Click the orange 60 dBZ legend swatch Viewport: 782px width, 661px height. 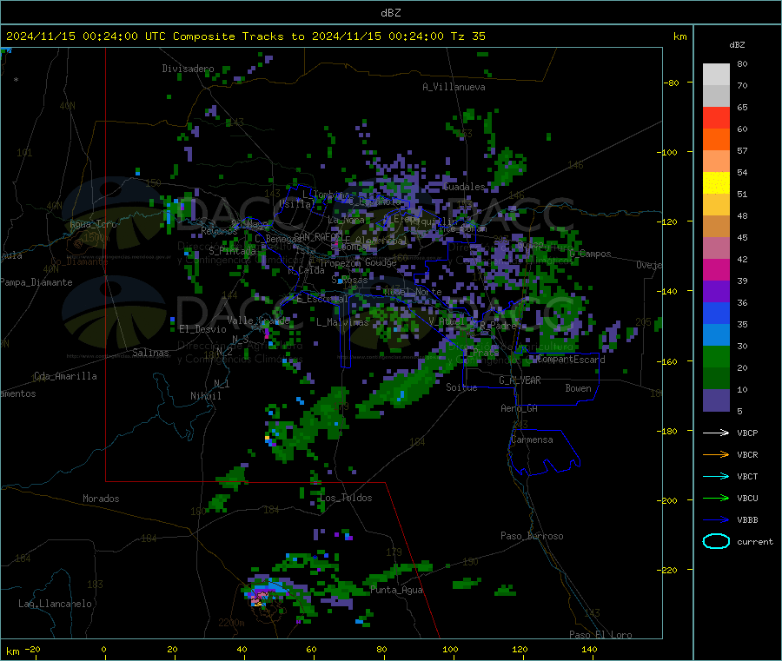pos(716,139)
